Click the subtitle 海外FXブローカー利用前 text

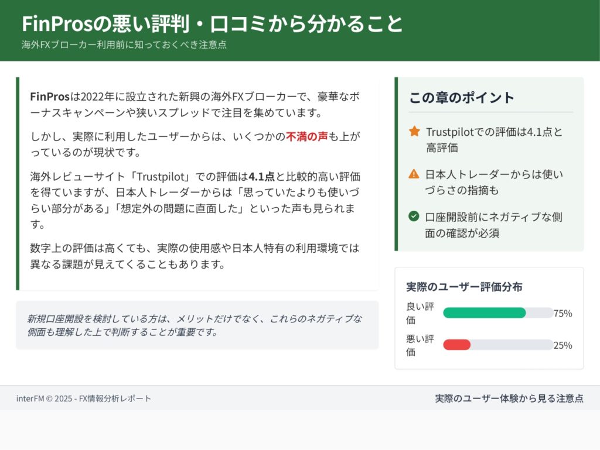[x=124, y=44]
